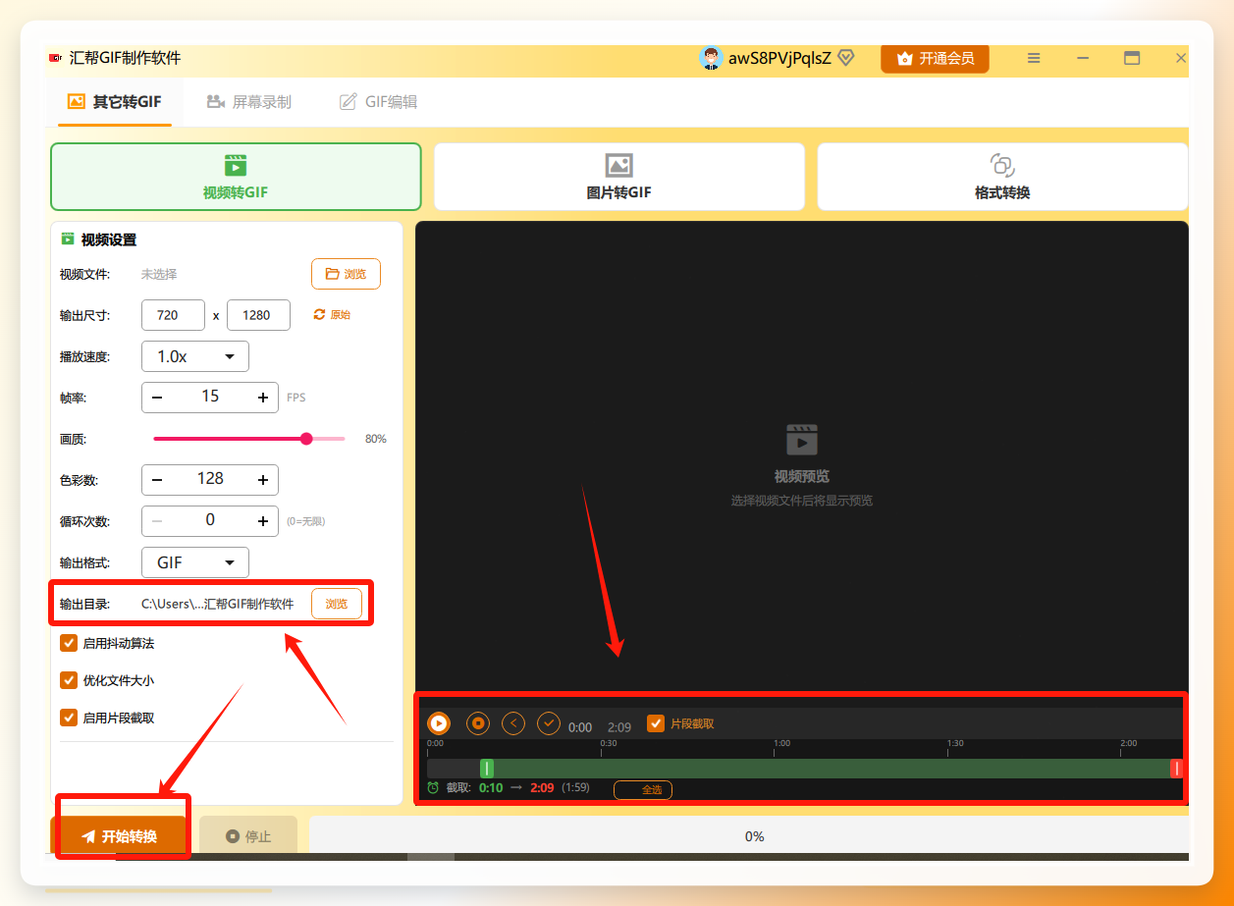The image size is (1234, 906).
Task: Click the frame rate value 15
Action: (x=210, y=397)
